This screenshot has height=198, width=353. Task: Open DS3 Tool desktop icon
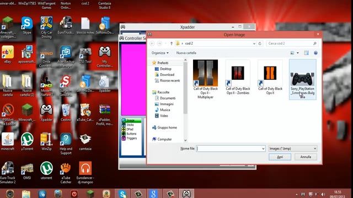pyautogui.click(x=85, y=54)
